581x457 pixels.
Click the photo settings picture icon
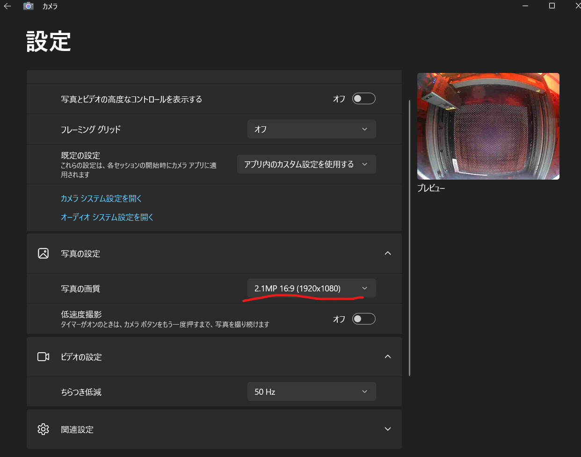point(43,254)
